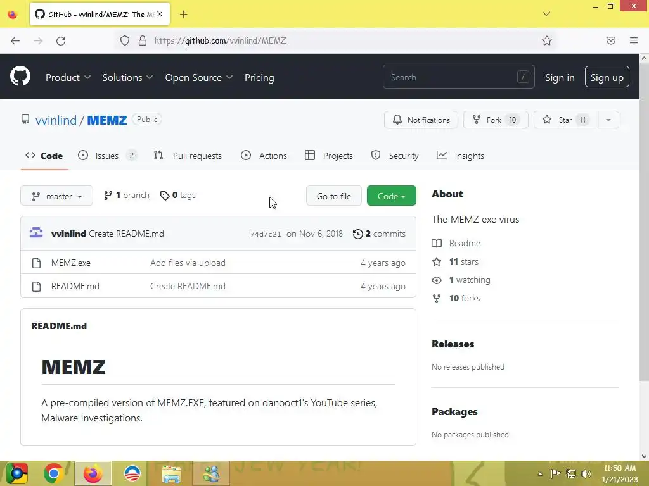Click the list all tabs chevron

click(x=546, y=14)
